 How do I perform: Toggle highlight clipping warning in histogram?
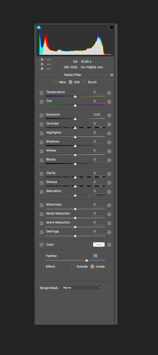(112, 27)
